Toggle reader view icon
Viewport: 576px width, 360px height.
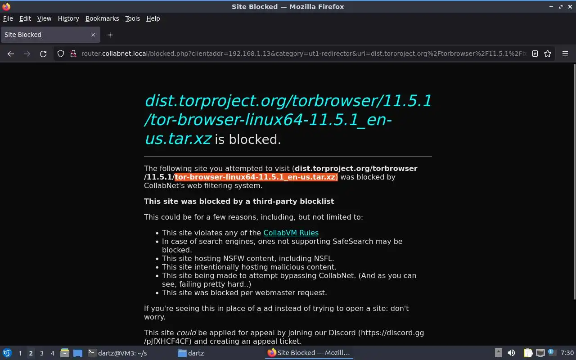pos(535,54)
